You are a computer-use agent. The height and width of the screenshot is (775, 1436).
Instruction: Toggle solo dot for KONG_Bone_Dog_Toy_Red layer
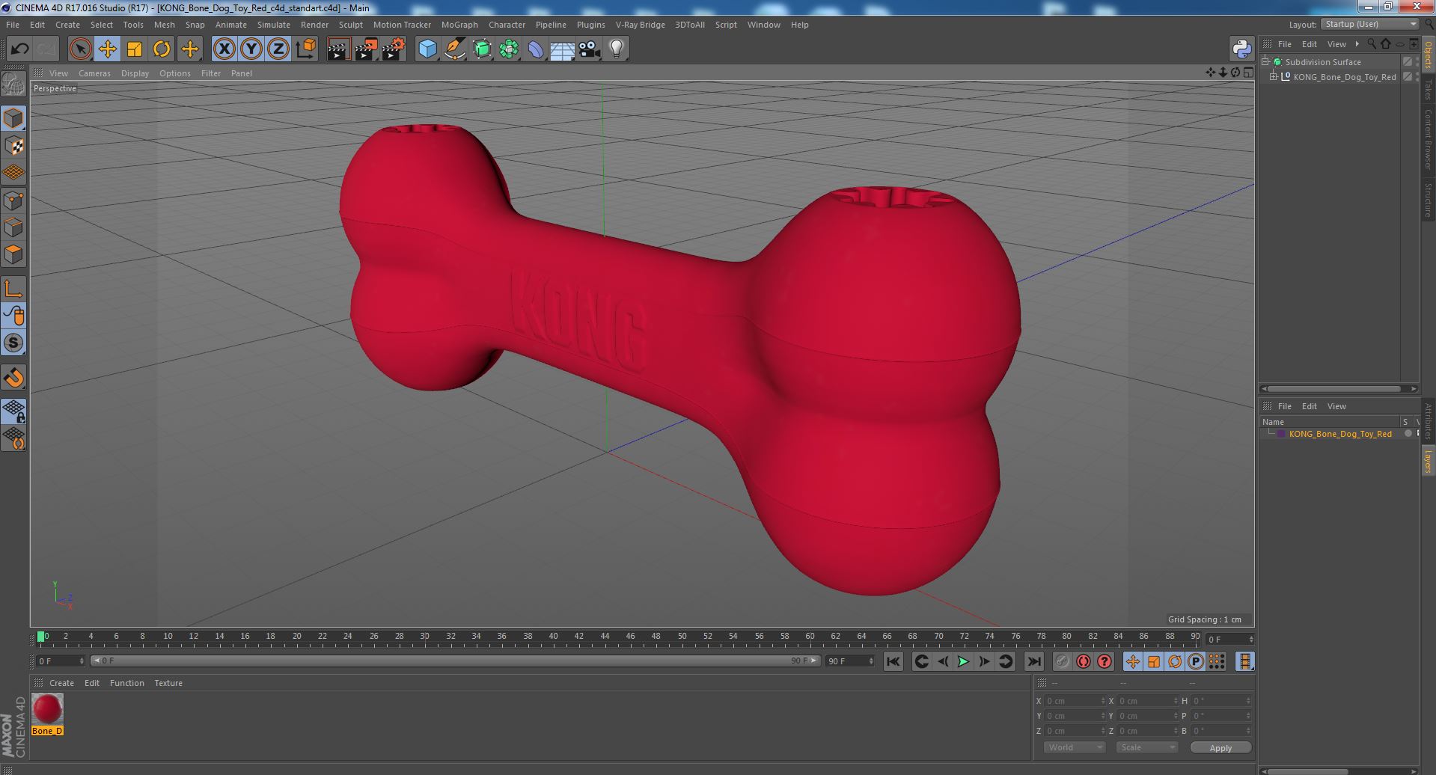[x=1408, y=434]
